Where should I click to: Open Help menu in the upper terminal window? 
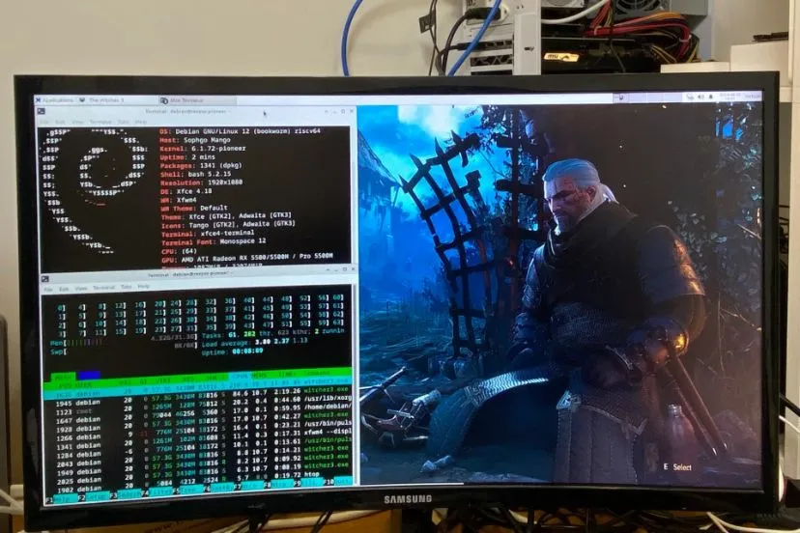coord(141,122)
